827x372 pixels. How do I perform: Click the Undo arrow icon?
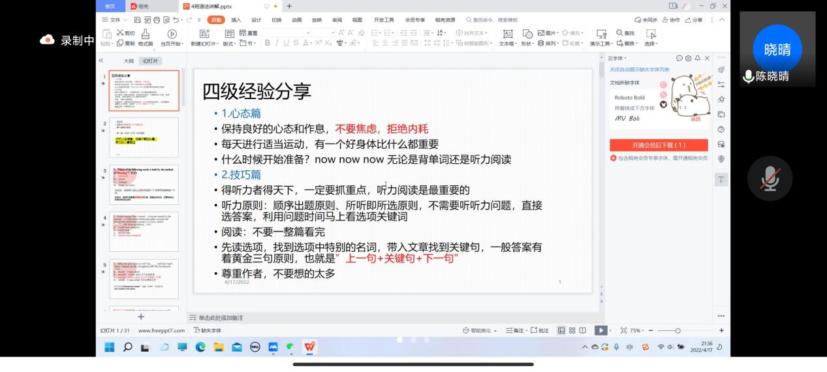(x=176, y=20)
